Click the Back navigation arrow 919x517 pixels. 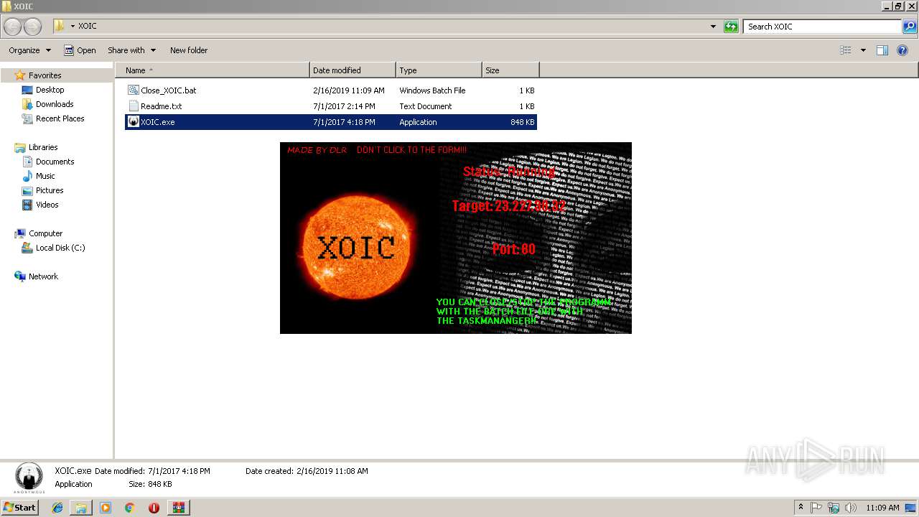[x=12, y=27]
